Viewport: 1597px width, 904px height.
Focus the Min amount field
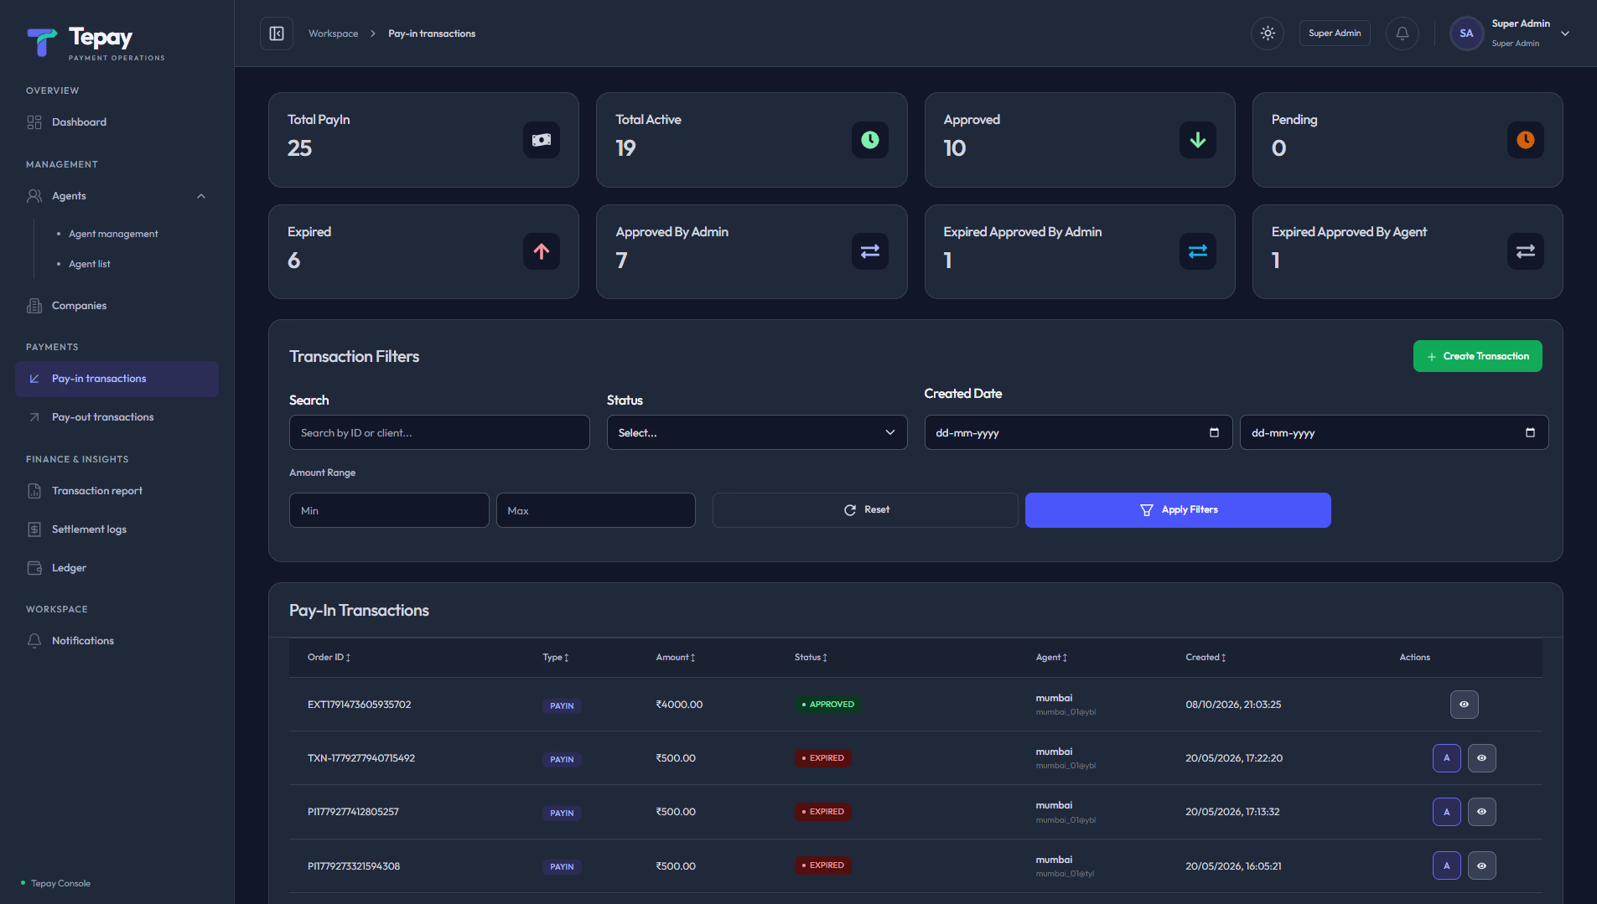pos(389,510)
